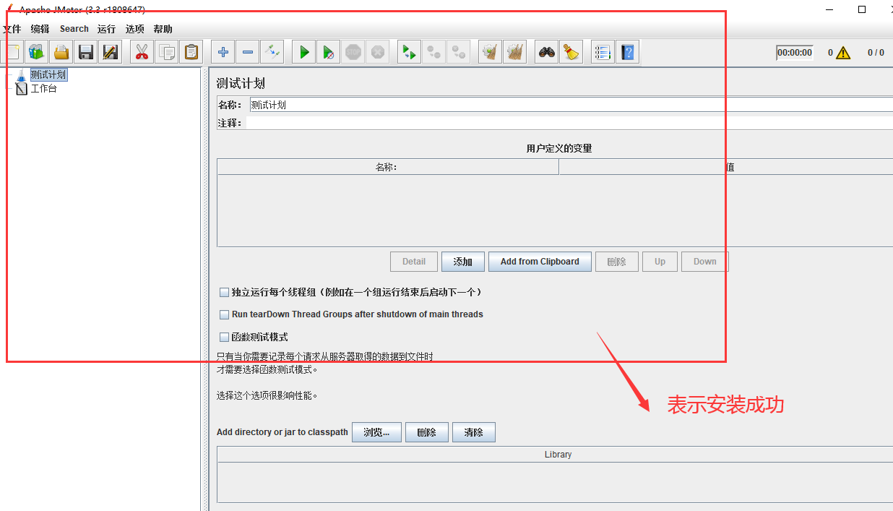Click the Reset Search broom icon
Image resolution: width=893 pixels, height=511 pixels.
point(571,52)
